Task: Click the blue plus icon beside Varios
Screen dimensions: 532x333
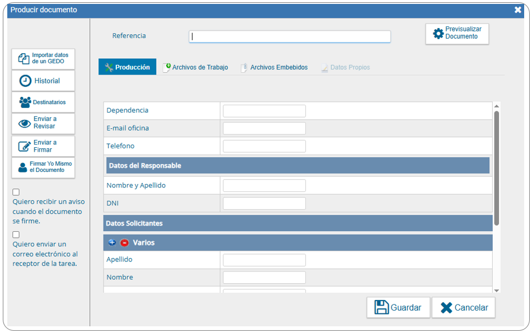Action: 112,242
